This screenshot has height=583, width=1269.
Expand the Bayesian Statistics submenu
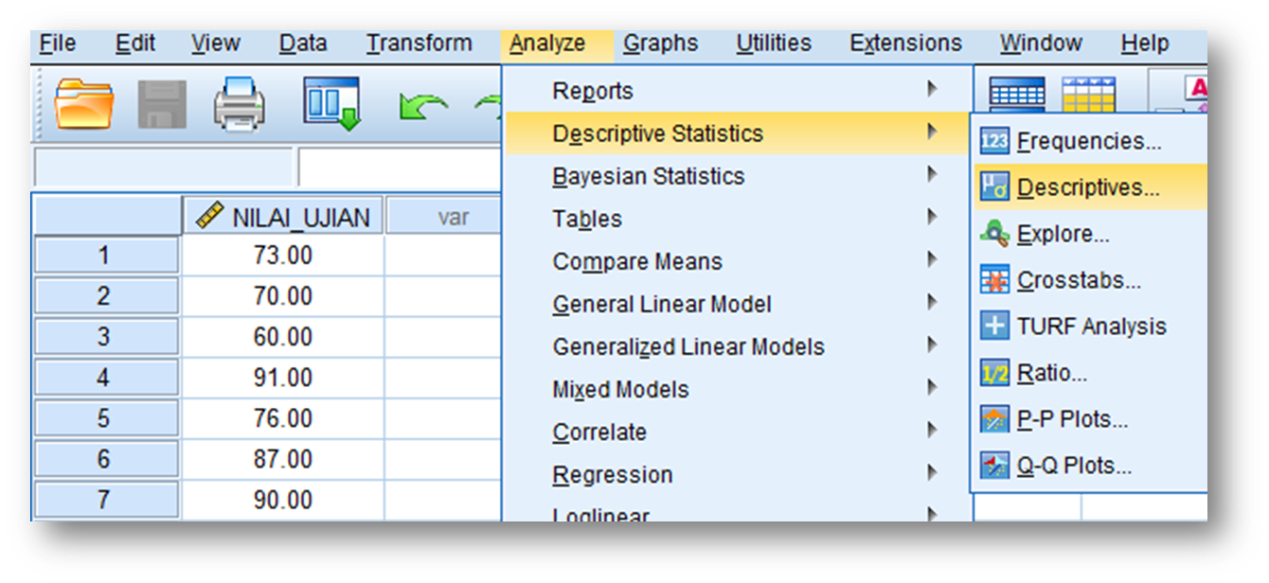pos(737,176)
